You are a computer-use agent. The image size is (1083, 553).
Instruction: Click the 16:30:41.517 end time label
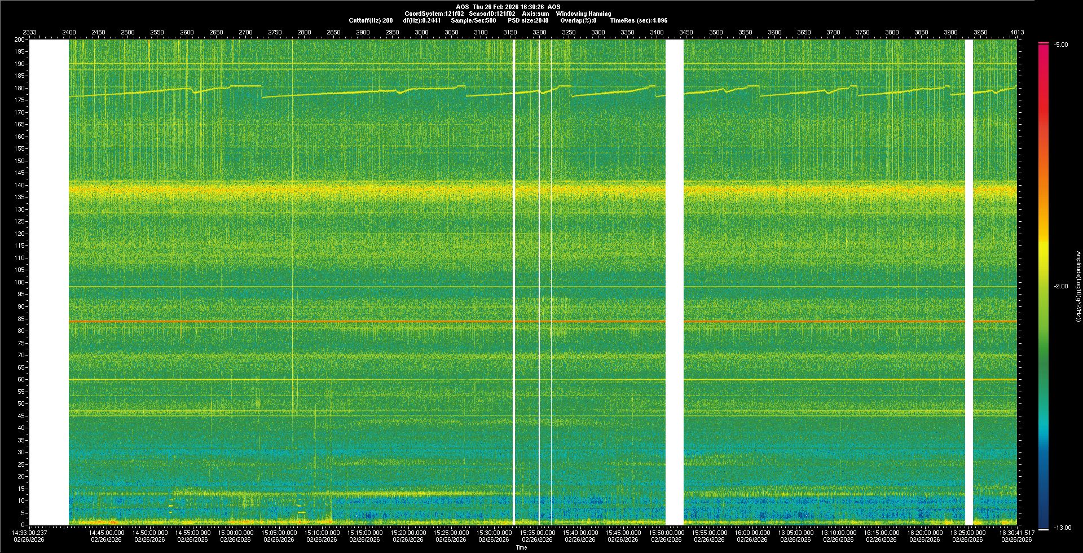[x=1017, y=533]
